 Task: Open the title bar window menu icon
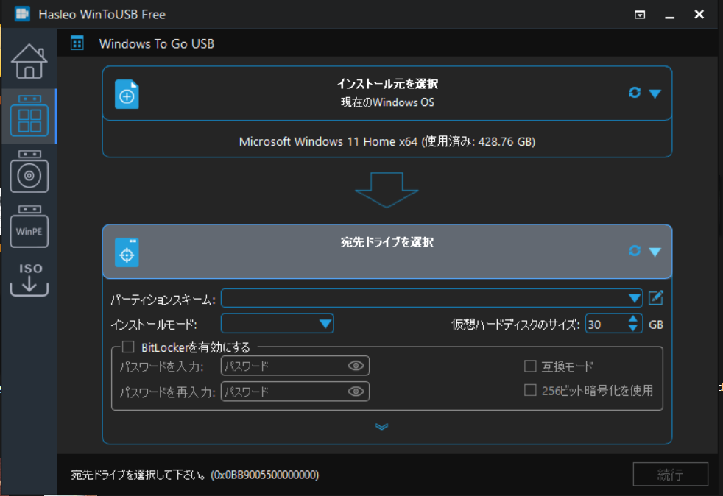pos(640,14)
